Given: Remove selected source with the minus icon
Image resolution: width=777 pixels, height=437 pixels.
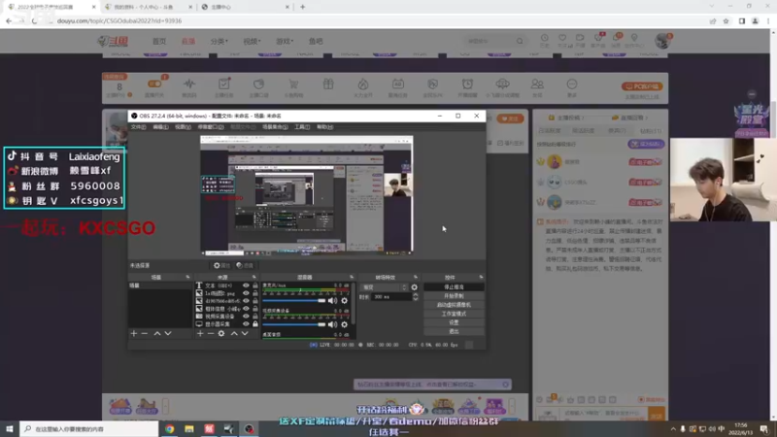Looking at the screenshot, I should click(x=211, y=333).
